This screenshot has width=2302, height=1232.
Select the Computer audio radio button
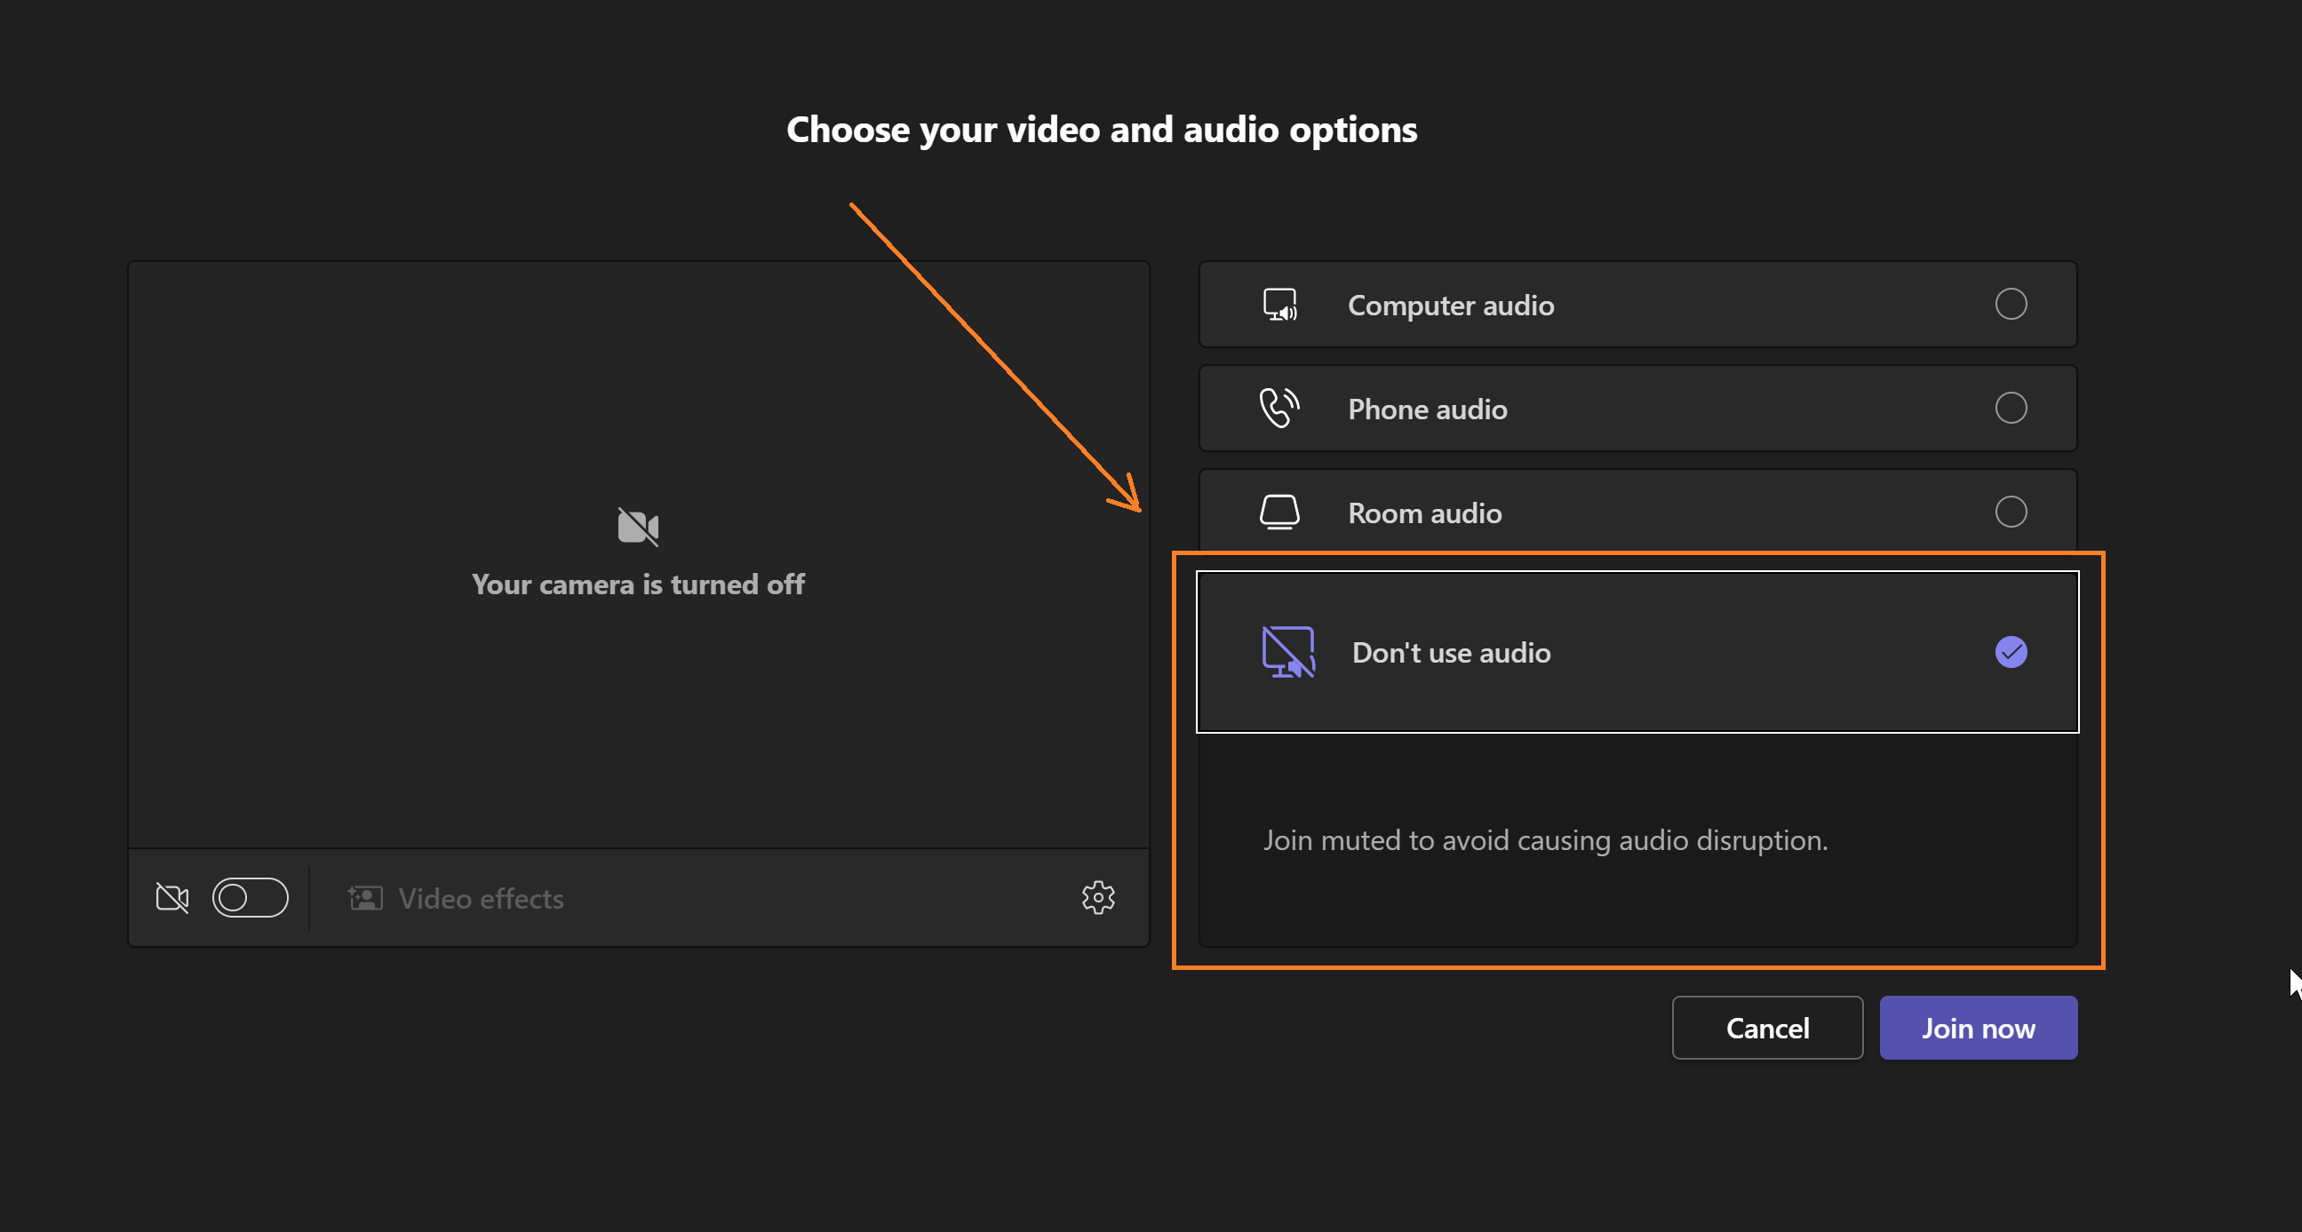click(x=2010, y=305)
